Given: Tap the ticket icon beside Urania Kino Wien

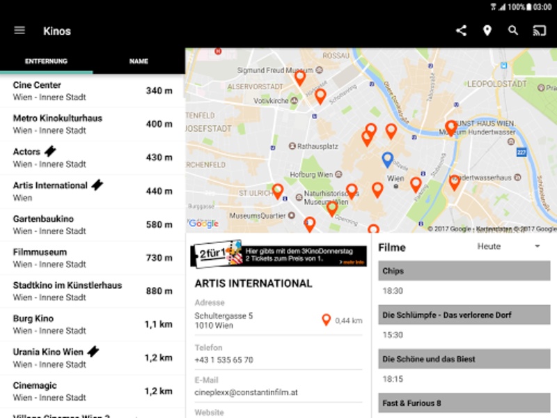Looking at the screenshot, I should (93, 352).
